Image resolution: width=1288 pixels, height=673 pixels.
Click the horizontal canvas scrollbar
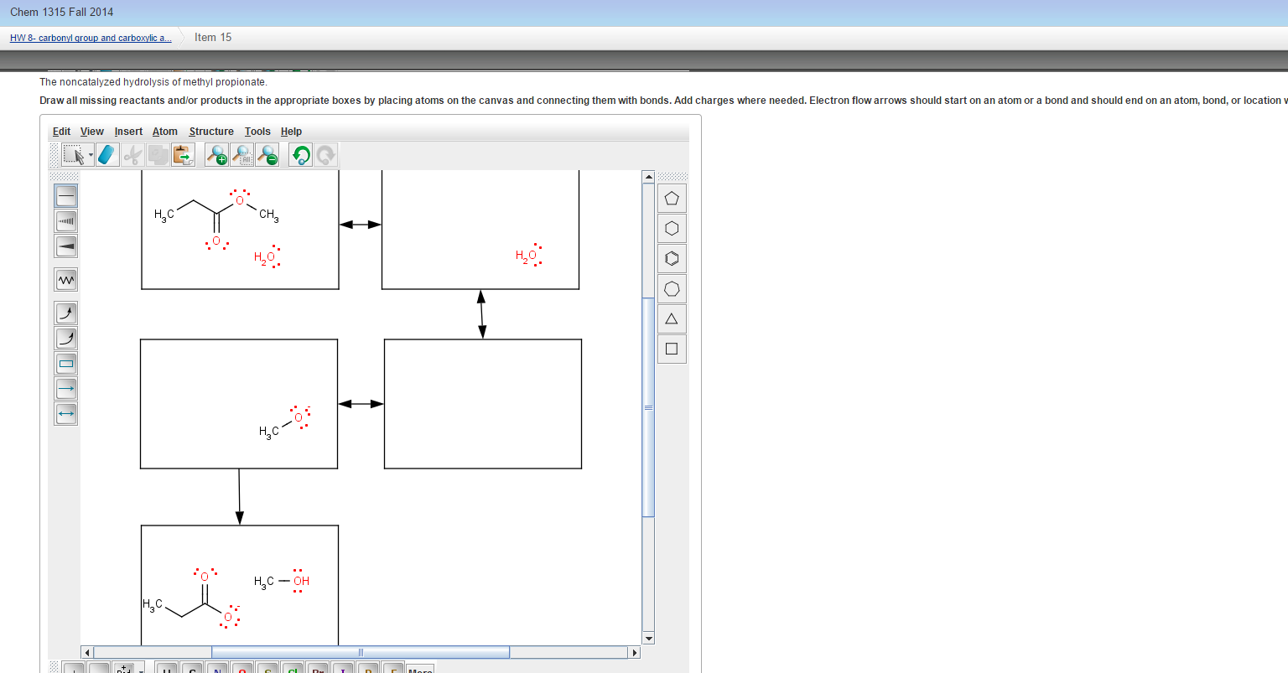pos(361,651)
